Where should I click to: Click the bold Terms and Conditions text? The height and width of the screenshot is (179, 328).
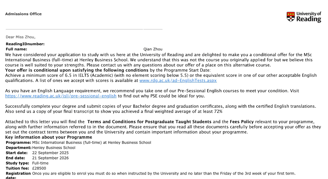pyautogui.click(x=149, y=122)
